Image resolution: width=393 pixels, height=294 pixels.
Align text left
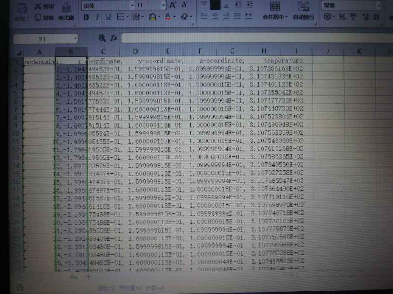click(204, 17)
